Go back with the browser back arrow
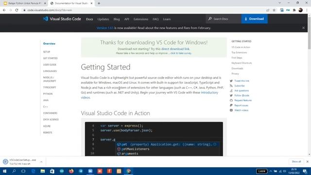311x175 pixels. (4, 10)
